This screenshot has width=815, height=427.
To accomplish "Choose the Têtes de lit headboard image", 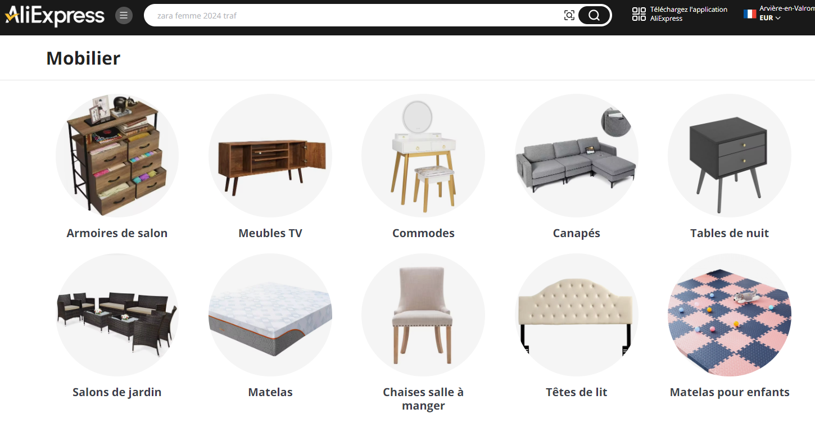I will point(577,315).
